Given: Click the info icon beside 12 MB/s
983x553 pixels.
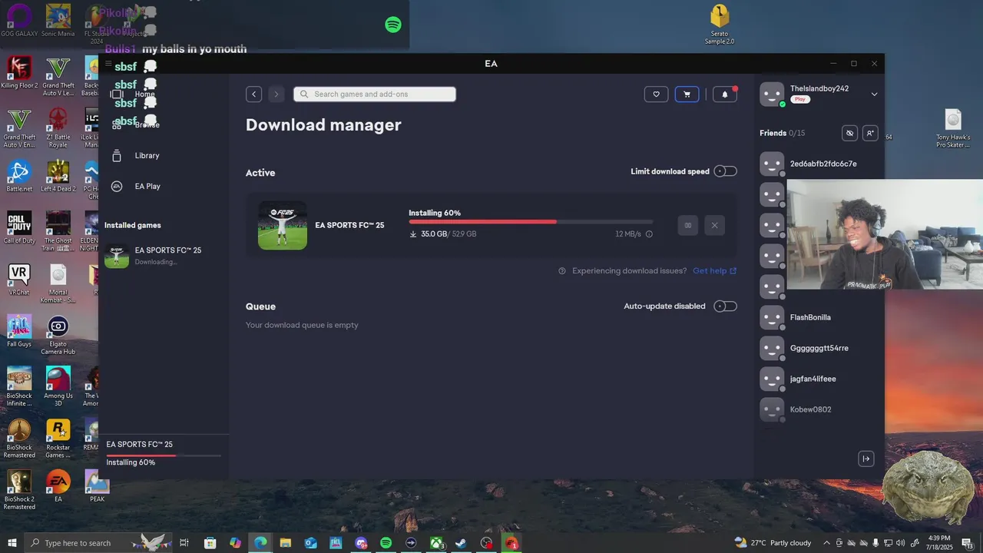Looking at the screenshot, I should pos(649,234).
